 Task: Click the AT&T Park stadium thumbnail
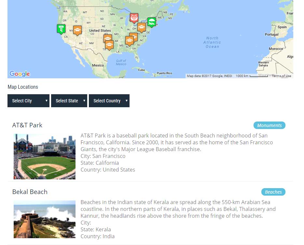pyautogui.click(x=45, y=156)
